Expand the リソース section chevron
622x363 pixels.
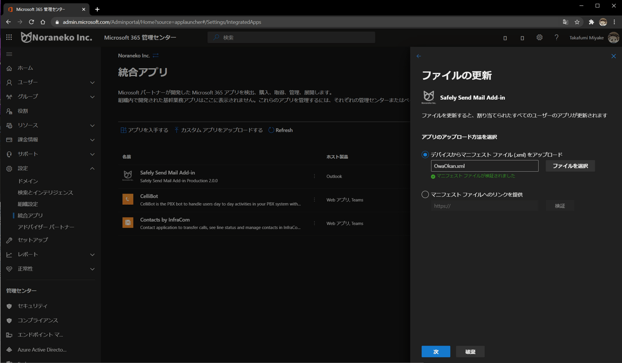[92, 125]
